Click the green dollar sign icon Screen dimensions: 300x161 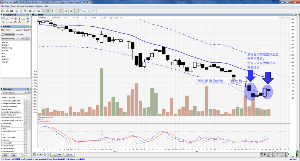52,11
